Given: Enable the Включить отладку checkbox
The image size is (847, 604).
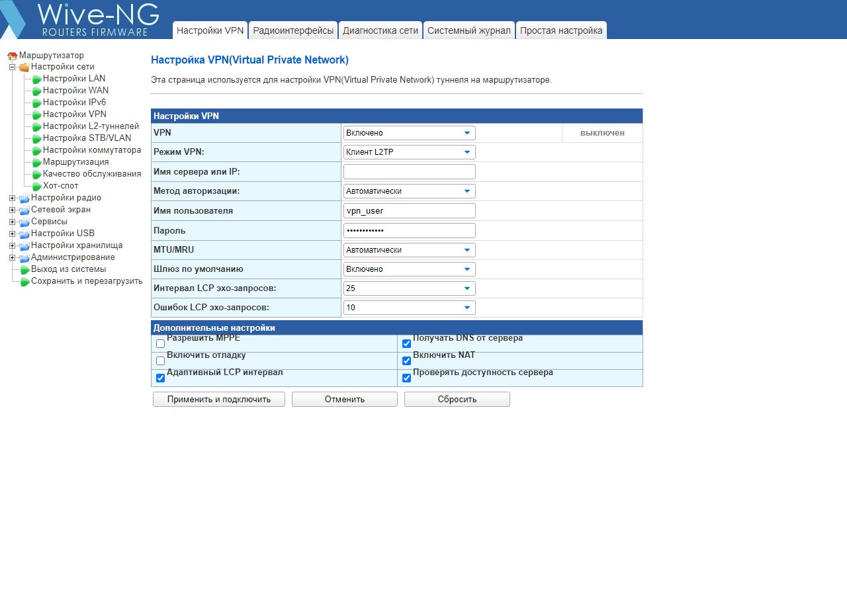Looking at the screenshot, I should point(160,361).
